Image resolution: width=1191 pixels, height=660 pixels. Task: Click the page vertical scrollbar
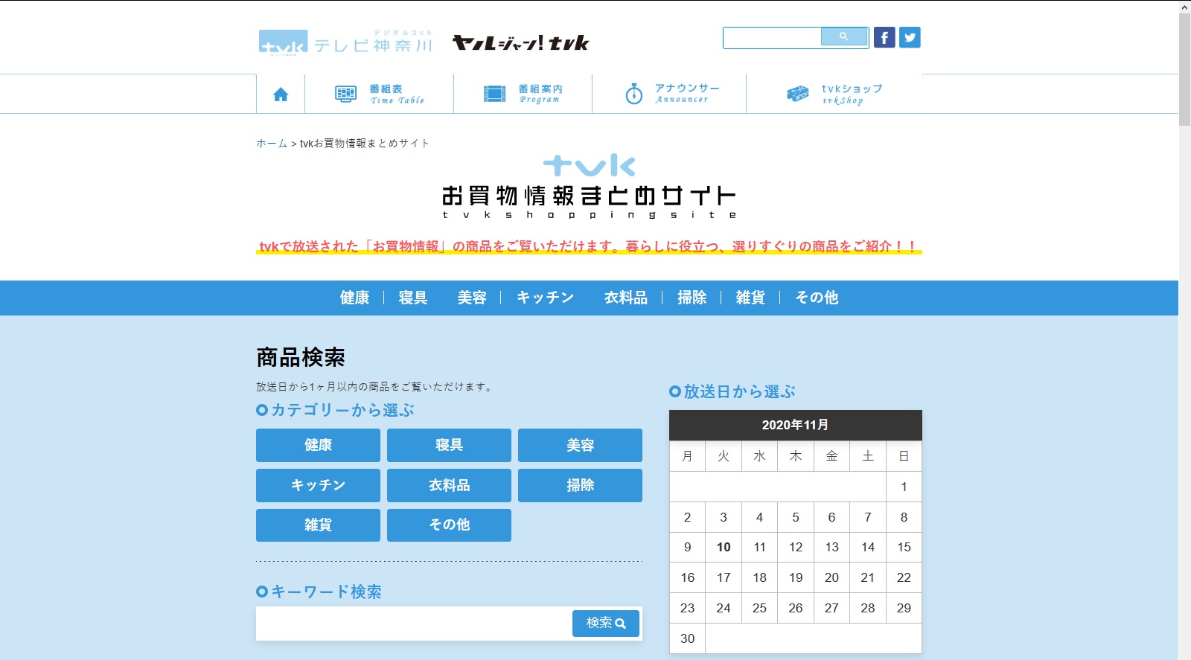1184,335
